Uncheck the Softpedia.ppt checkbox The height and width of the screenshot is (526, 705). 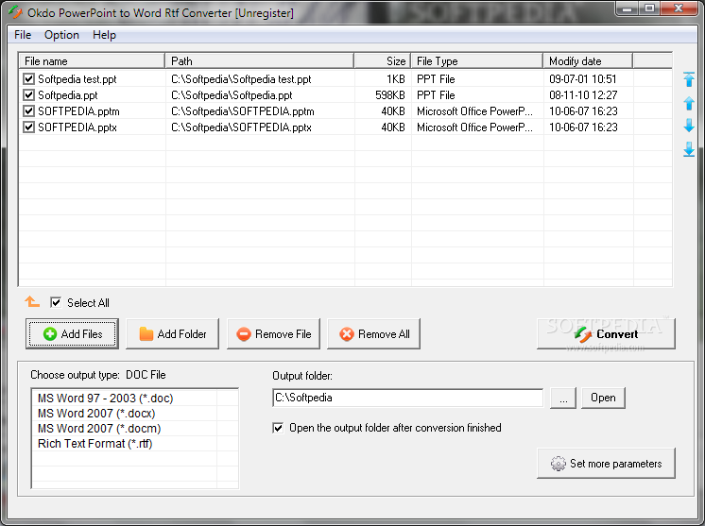tap(28, 95)
